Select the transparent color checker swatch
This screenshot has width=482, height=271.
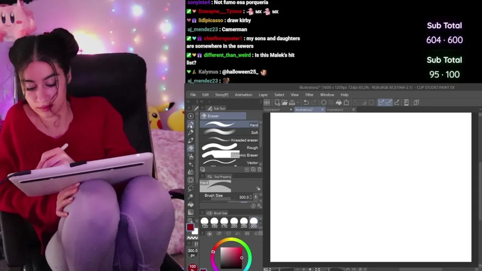click(x=192, y=238)
